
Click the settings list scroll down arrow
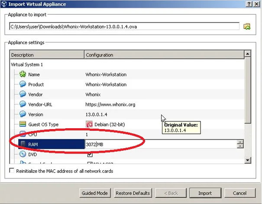(x=247, y=160)
